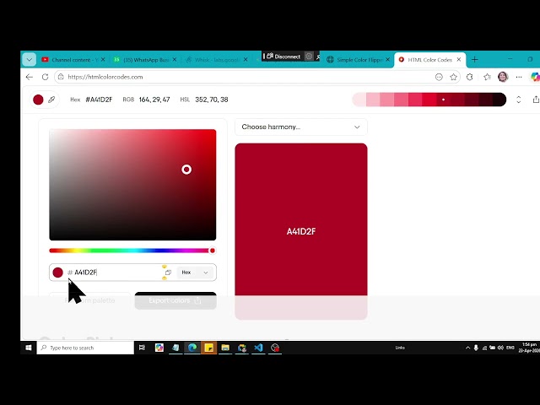Add page to favorites with star icon
The image size is (540, 405).
[454, 77]
